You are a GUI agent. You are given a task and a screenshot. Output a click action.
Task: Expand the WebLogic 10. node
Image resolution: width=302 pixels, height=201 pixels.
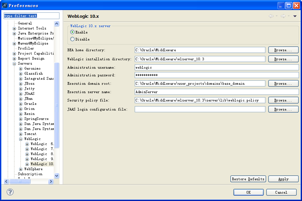pyautogui.click(x=27, y=164)
